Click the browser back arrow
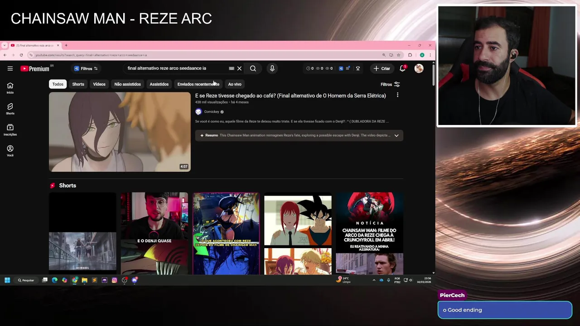Viewport: 580px width, 326px height. pos(5,55)
